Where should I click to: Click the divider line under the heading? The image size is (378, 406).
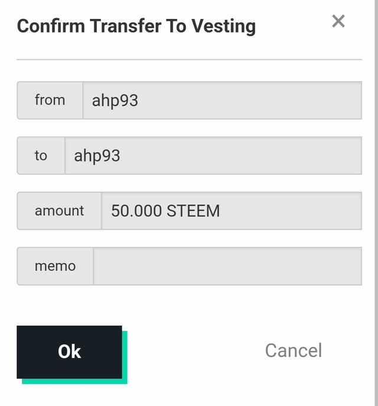pyautogui.click(x=189, y=60)
